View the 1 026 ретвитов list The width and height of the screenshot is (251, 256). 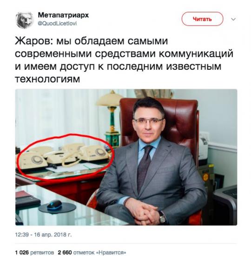click(x=34, y=252)
